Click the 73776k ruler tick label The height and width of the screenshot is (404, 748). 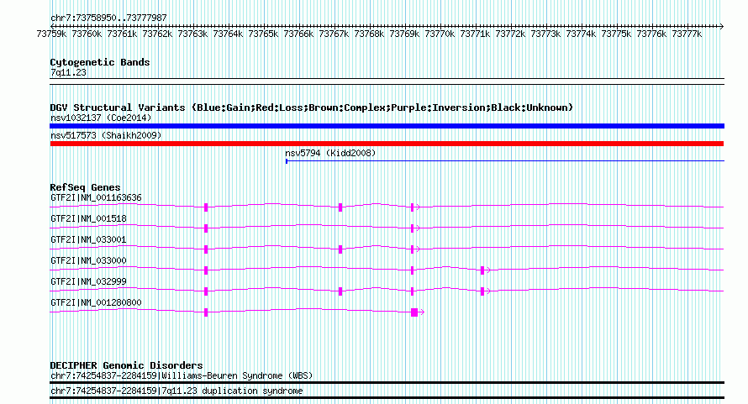tap(651, 34)
